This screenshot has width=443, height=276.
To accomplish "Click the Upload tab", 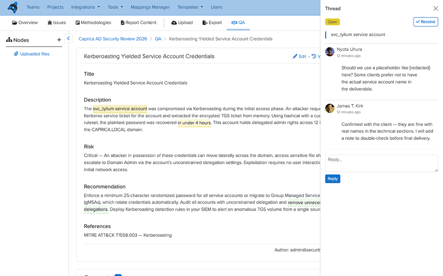I will coord(182,23).
